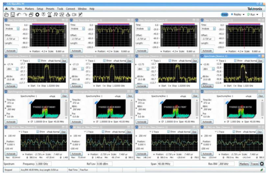This screenshot has width=268, height=174.
Task: Open a file with the folder icon
Action: (6, 15)
